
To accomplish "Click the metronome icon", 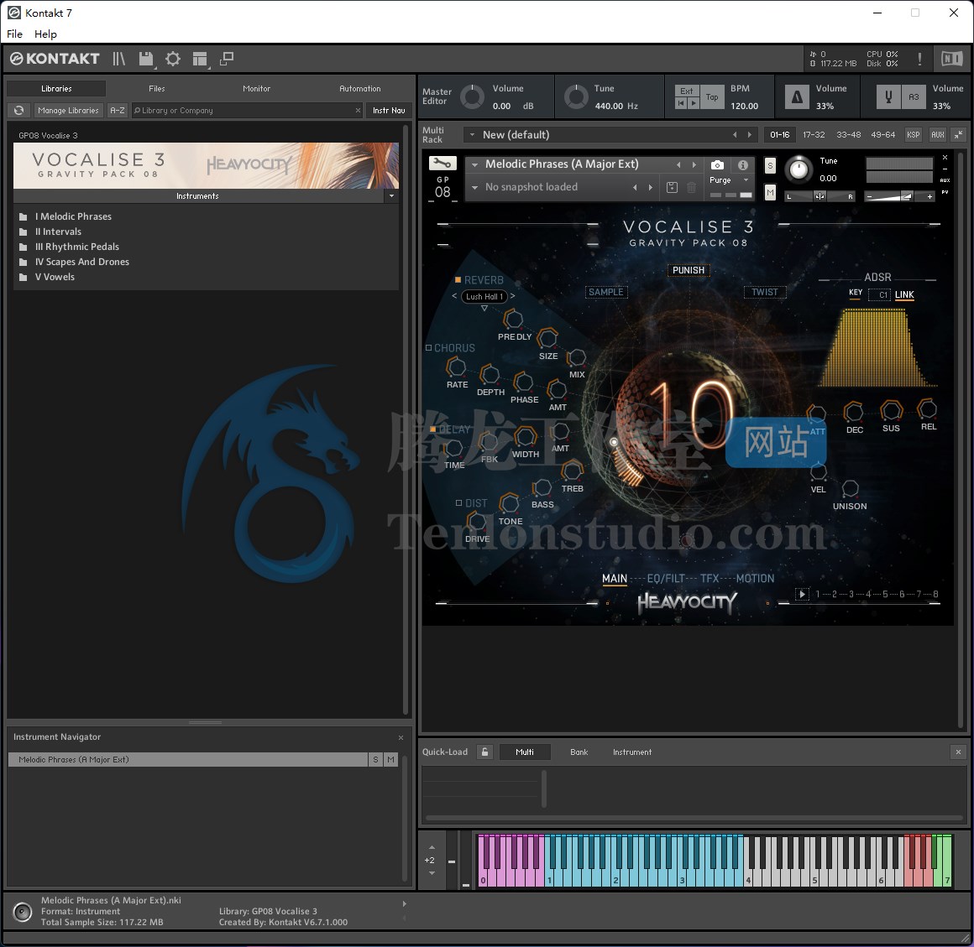I will pos(797,96).
